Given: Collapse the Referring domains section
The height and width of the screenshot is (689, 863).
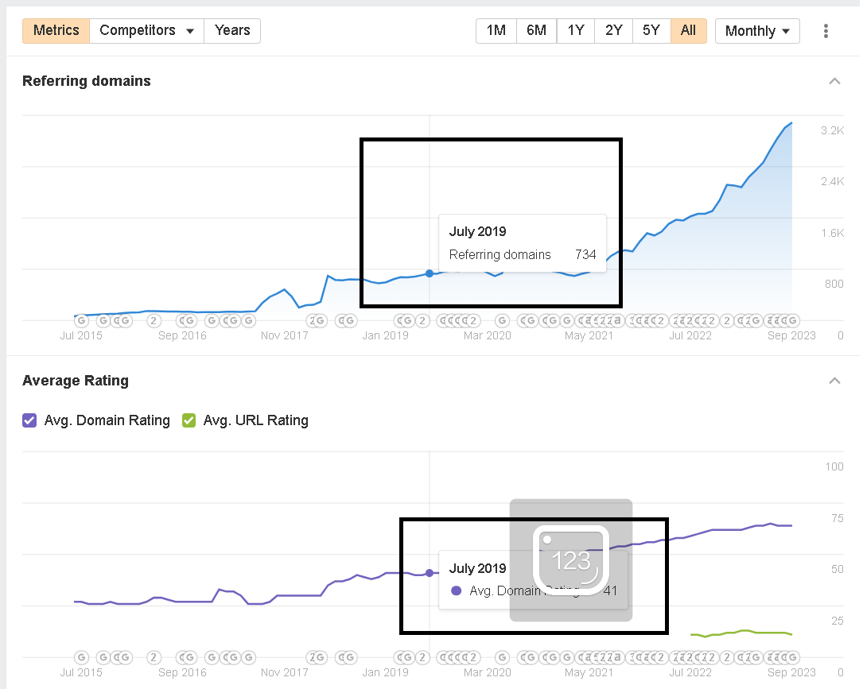Looking at the screenshot, I should [834, 81].
